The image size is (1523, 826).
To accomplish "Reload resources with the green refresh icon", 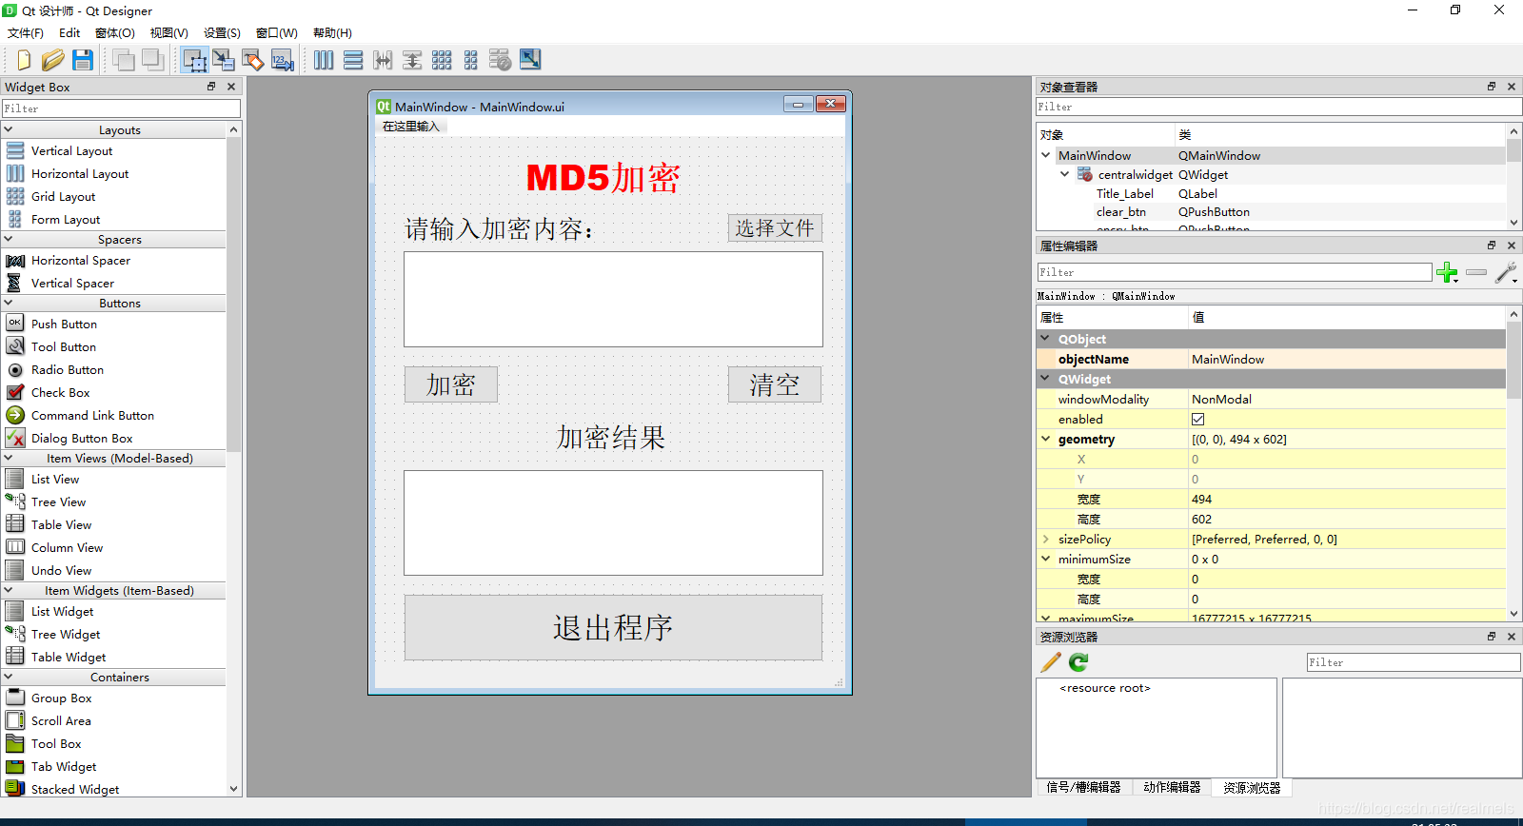I will (x=1078, y=662).
